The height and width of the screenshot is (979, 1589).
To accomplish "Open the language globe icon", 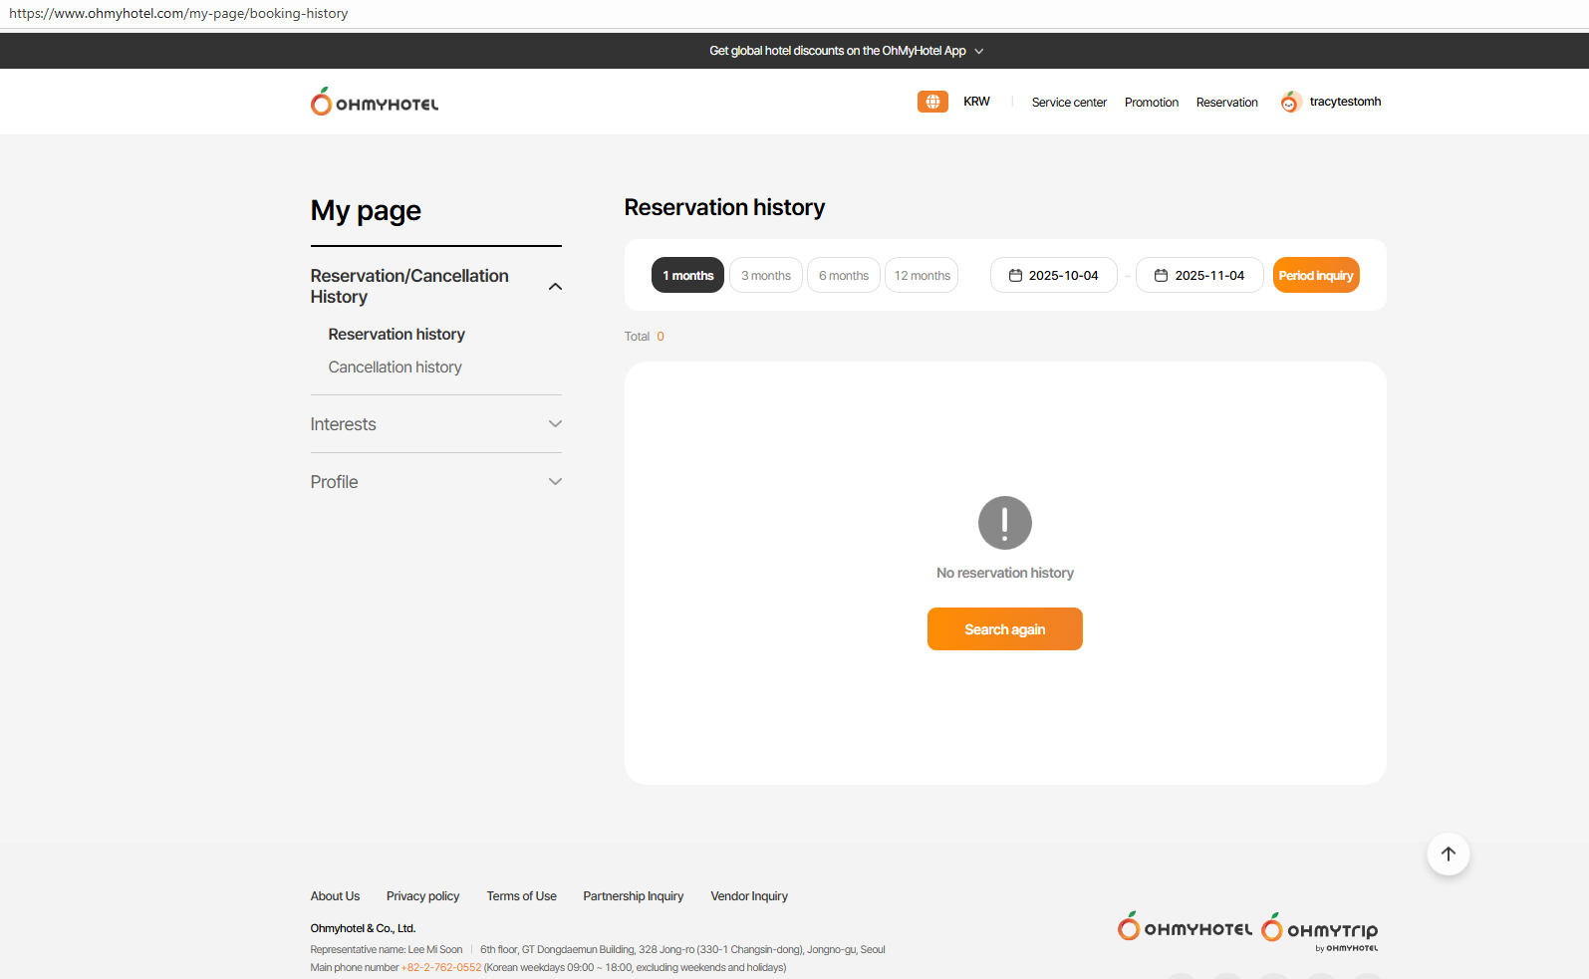I will (x=932, y=102).
